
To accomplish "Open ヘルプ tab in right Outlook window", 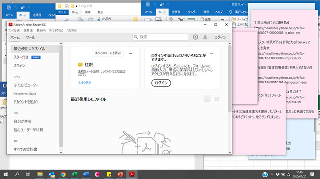I will point(219,12).
